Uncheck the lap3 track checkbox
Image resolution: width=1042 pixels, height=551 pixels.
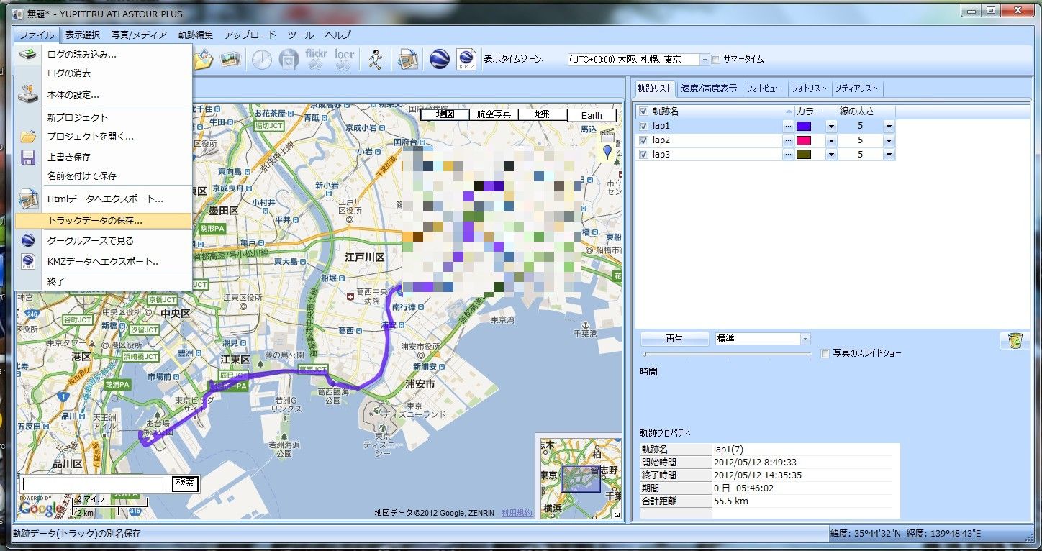pos(643,155)
